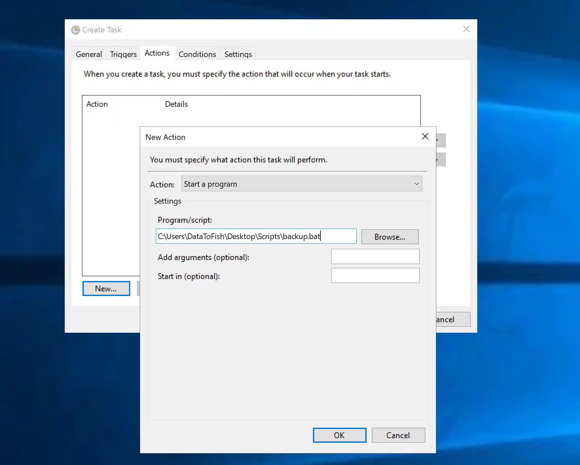Click the move-up arrow beside actions list
This screenshot has height=465, width=580.
441,140
